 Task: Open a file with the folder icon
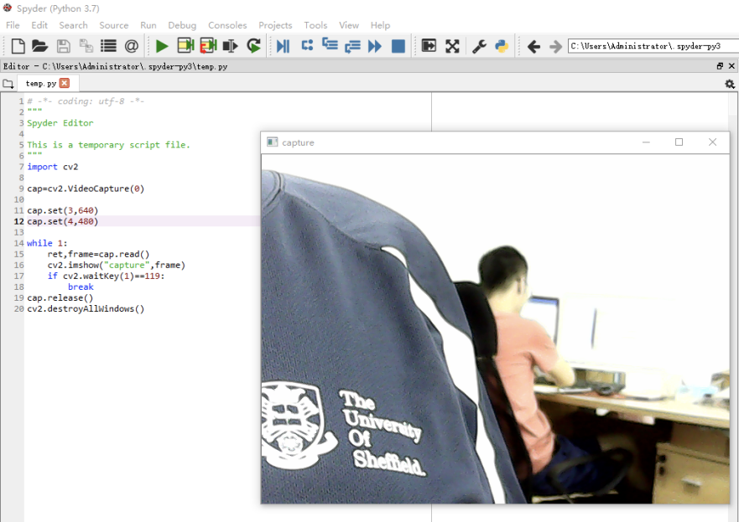point(40,46)
